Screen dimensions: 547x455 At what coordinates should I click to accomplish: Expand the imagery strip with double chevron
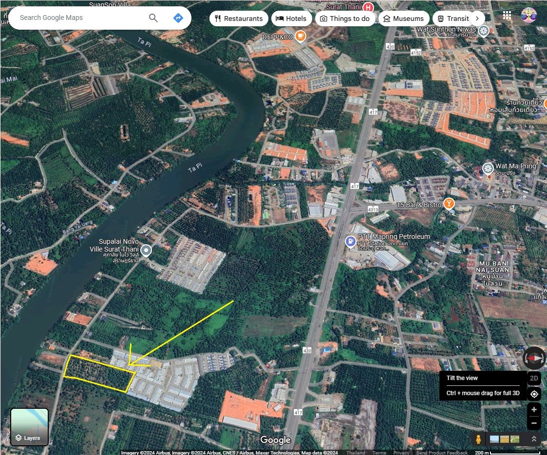(x=534, y=439)
